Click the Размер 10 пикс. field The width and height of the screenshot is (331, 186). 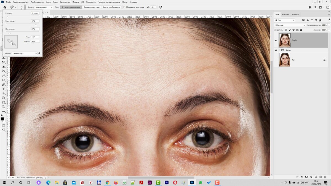(x=35, y=13)
